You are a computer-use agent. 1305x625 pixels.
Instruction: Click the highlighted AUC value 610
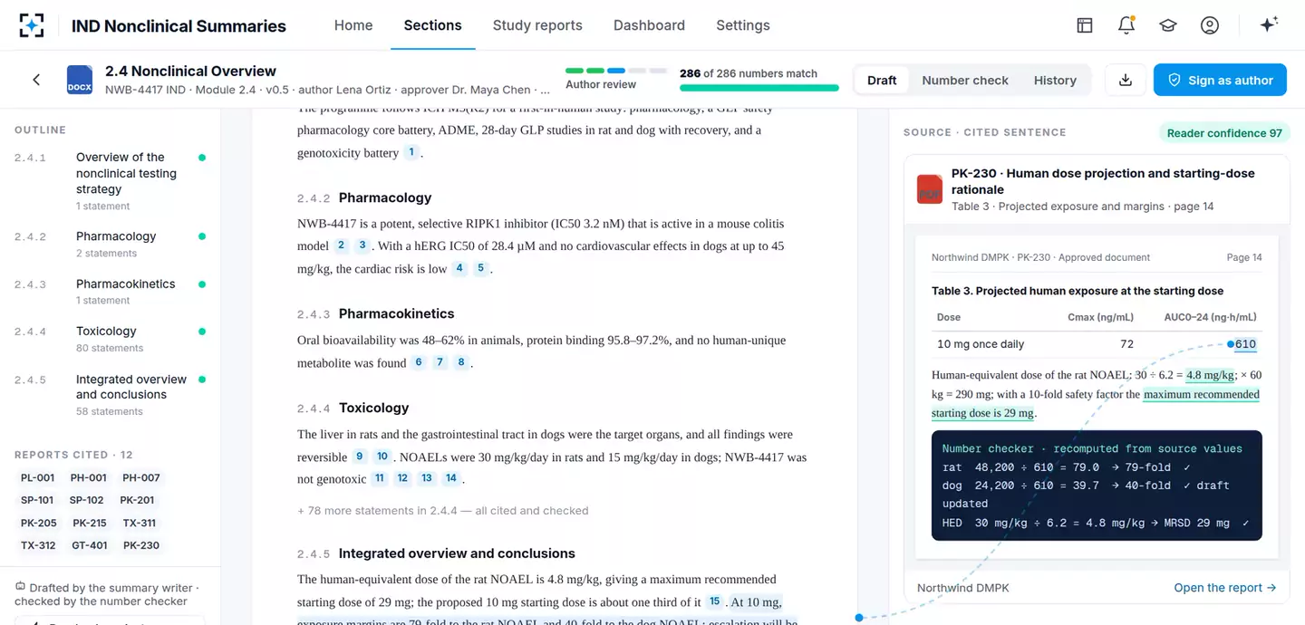coord(1245,344)
